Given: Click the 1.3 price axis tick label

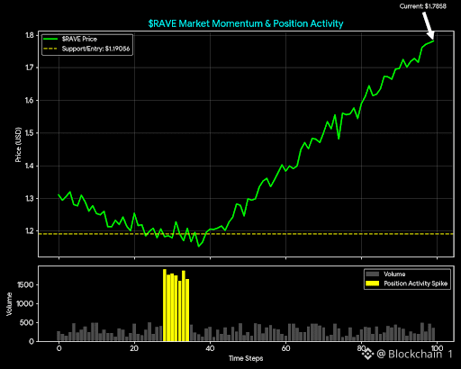Looking at the screenshot, I should (x=30, y=198).
